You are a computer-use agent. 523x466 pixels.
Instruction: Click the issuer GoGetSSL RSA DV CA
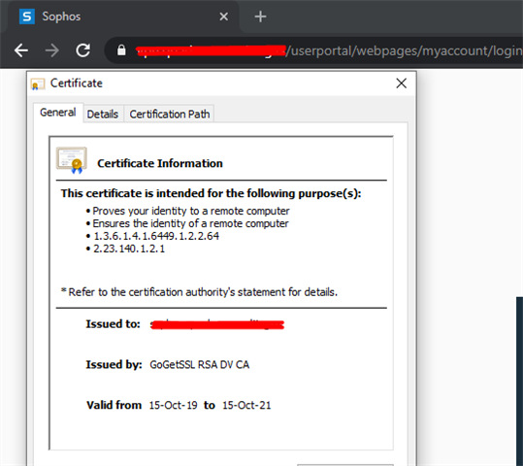[199, 364]
